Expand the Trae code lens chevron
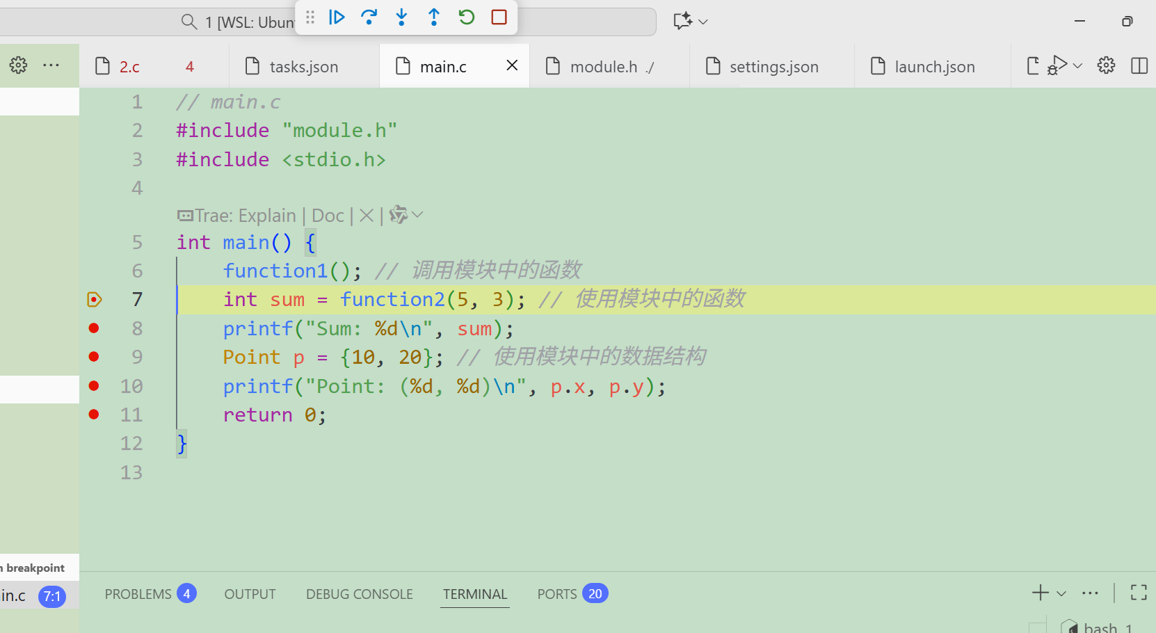The height and width of the screenshot is (633, 1156). tap(417, 215)
